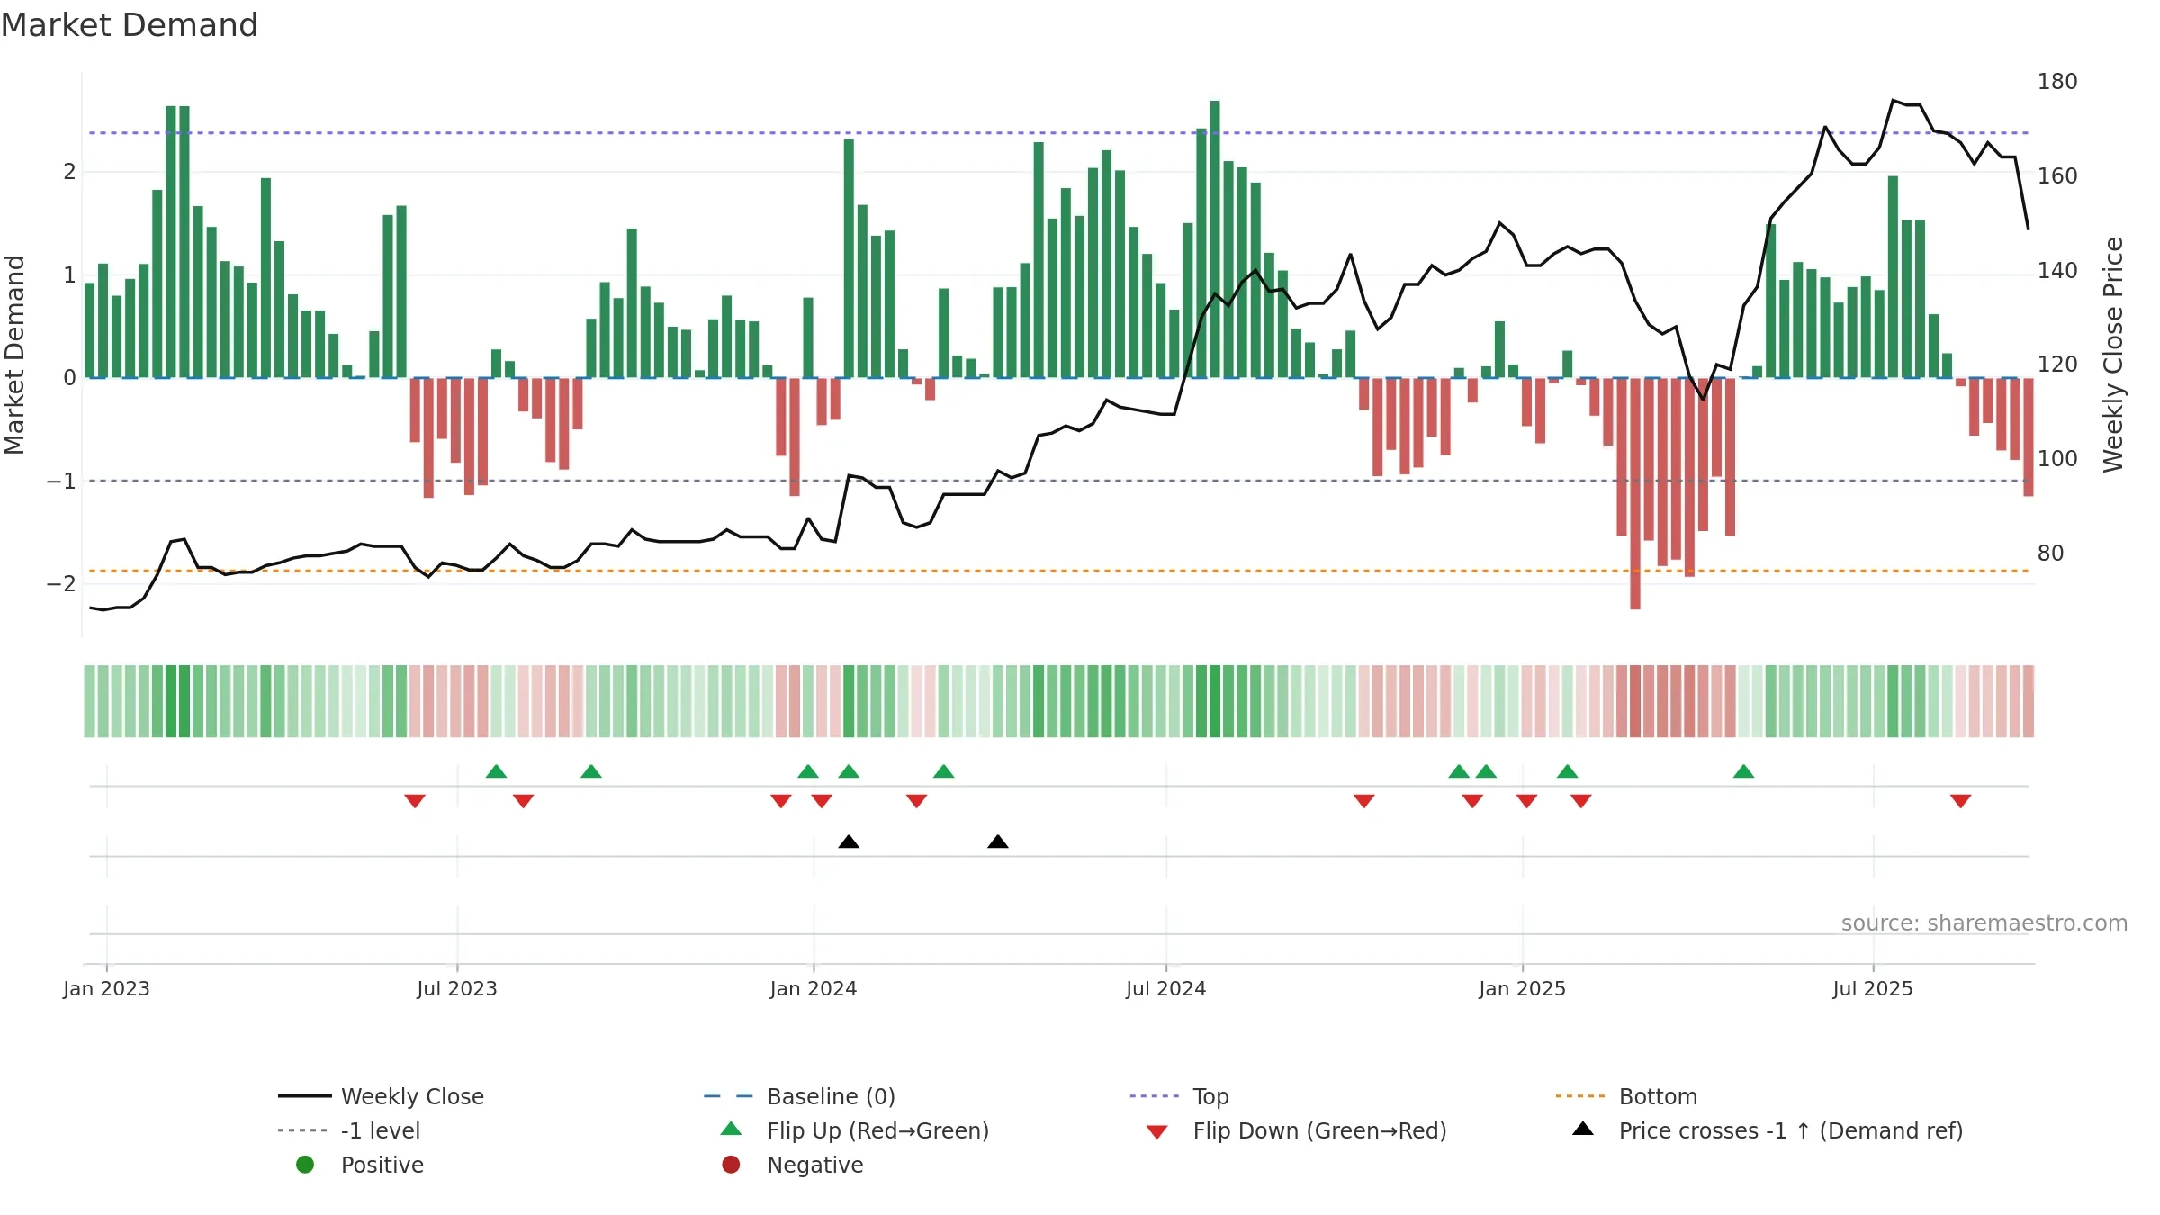Click the Jul 2025 axis label
Image resolution: width=2160 pixels, height=1215 pixels.
pyautogui.click(x=1873, y=988)
